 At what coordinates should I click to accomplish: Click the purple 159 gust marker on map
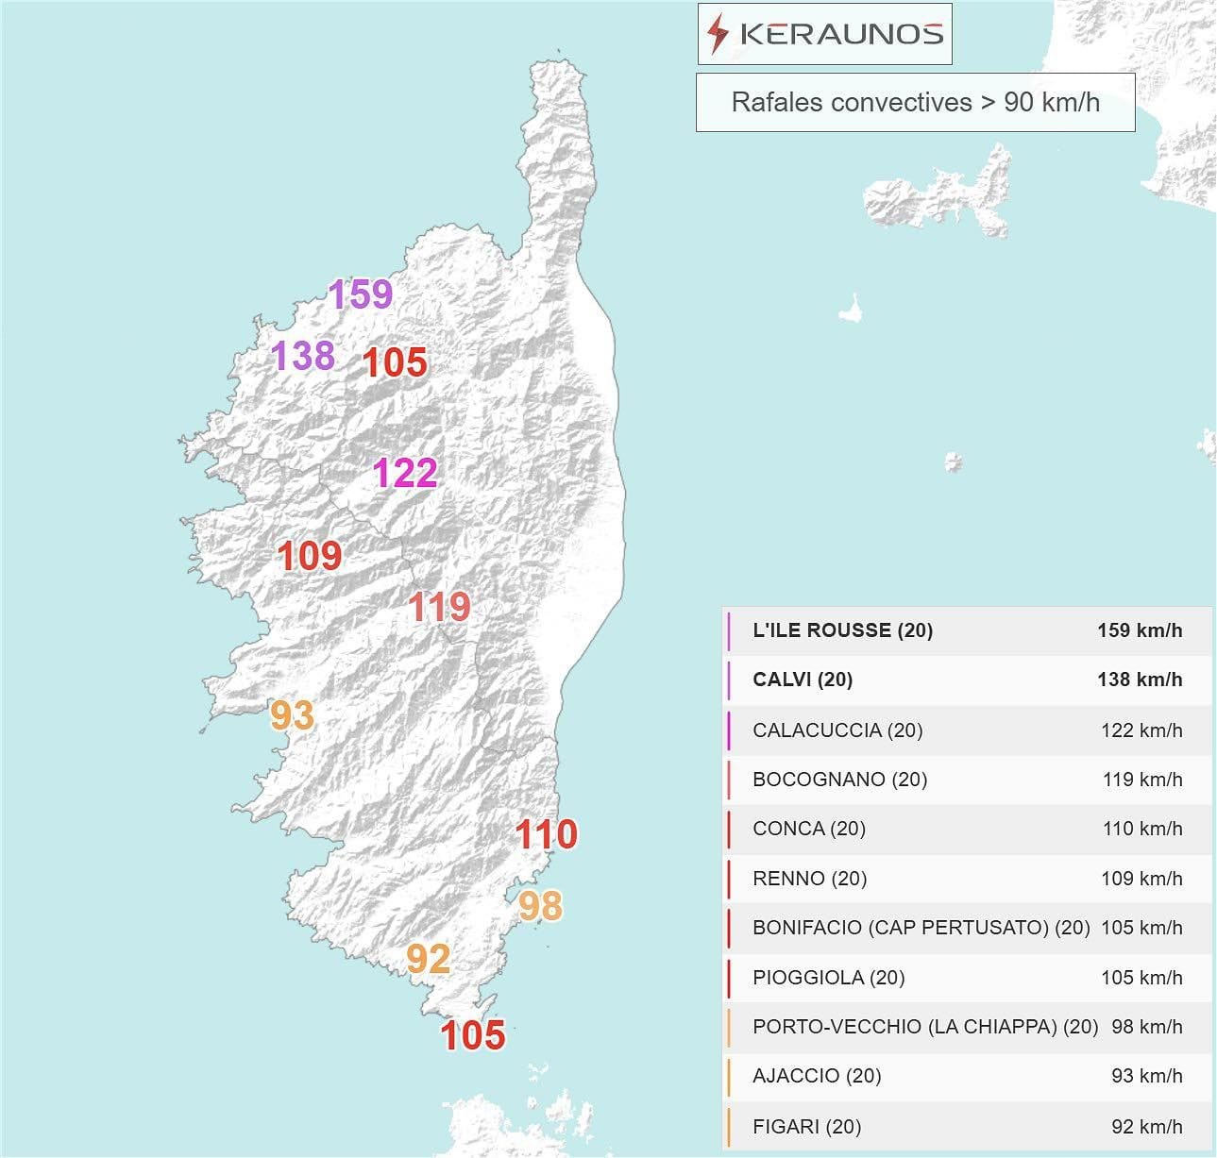[360, 294]
